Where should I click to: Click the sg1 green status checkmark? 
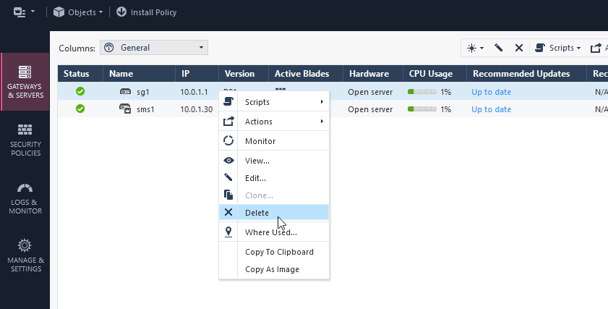[80, 91]
